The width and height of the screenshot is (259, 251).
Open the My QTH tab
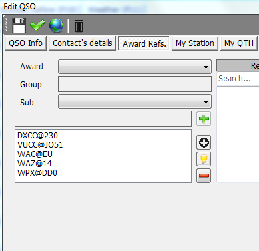click(239, 43)
